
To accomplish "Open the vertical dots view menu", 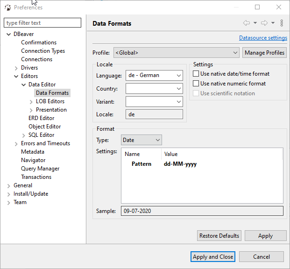I will pyautogui.click(x=282, y=23).
